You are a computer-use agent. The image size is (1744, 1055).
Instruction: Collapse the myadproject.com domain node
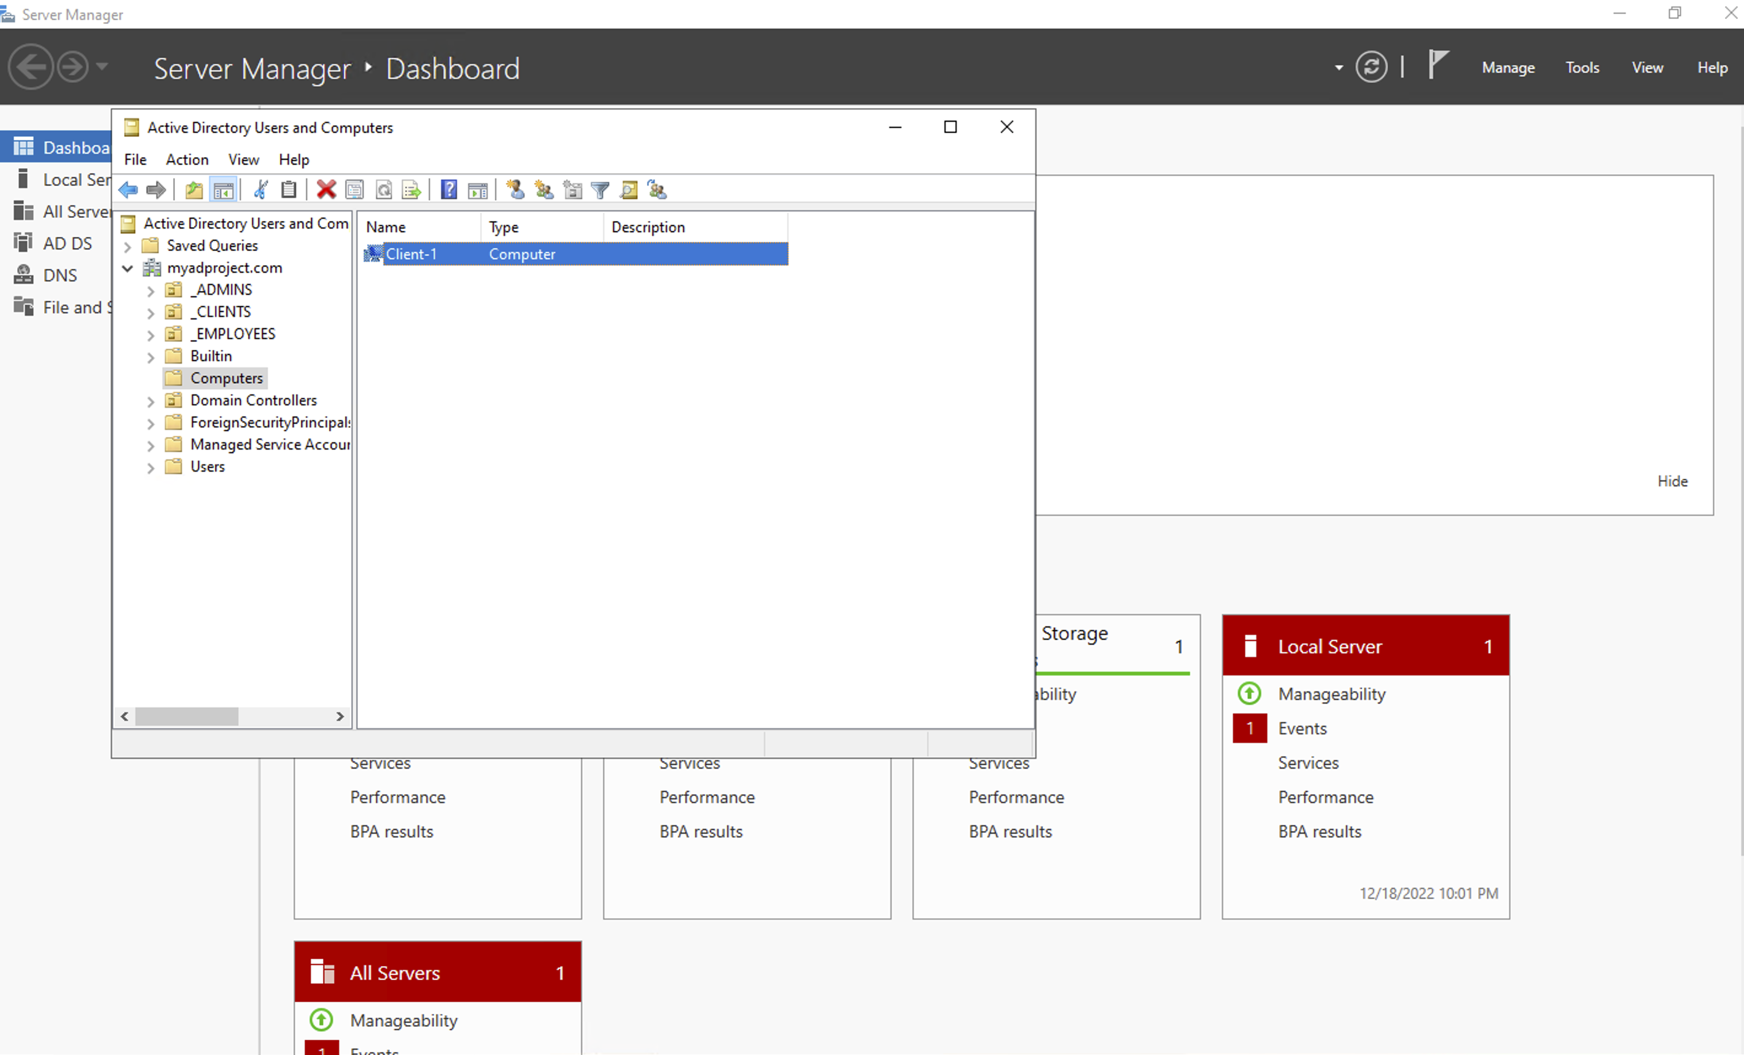point(127,268)
